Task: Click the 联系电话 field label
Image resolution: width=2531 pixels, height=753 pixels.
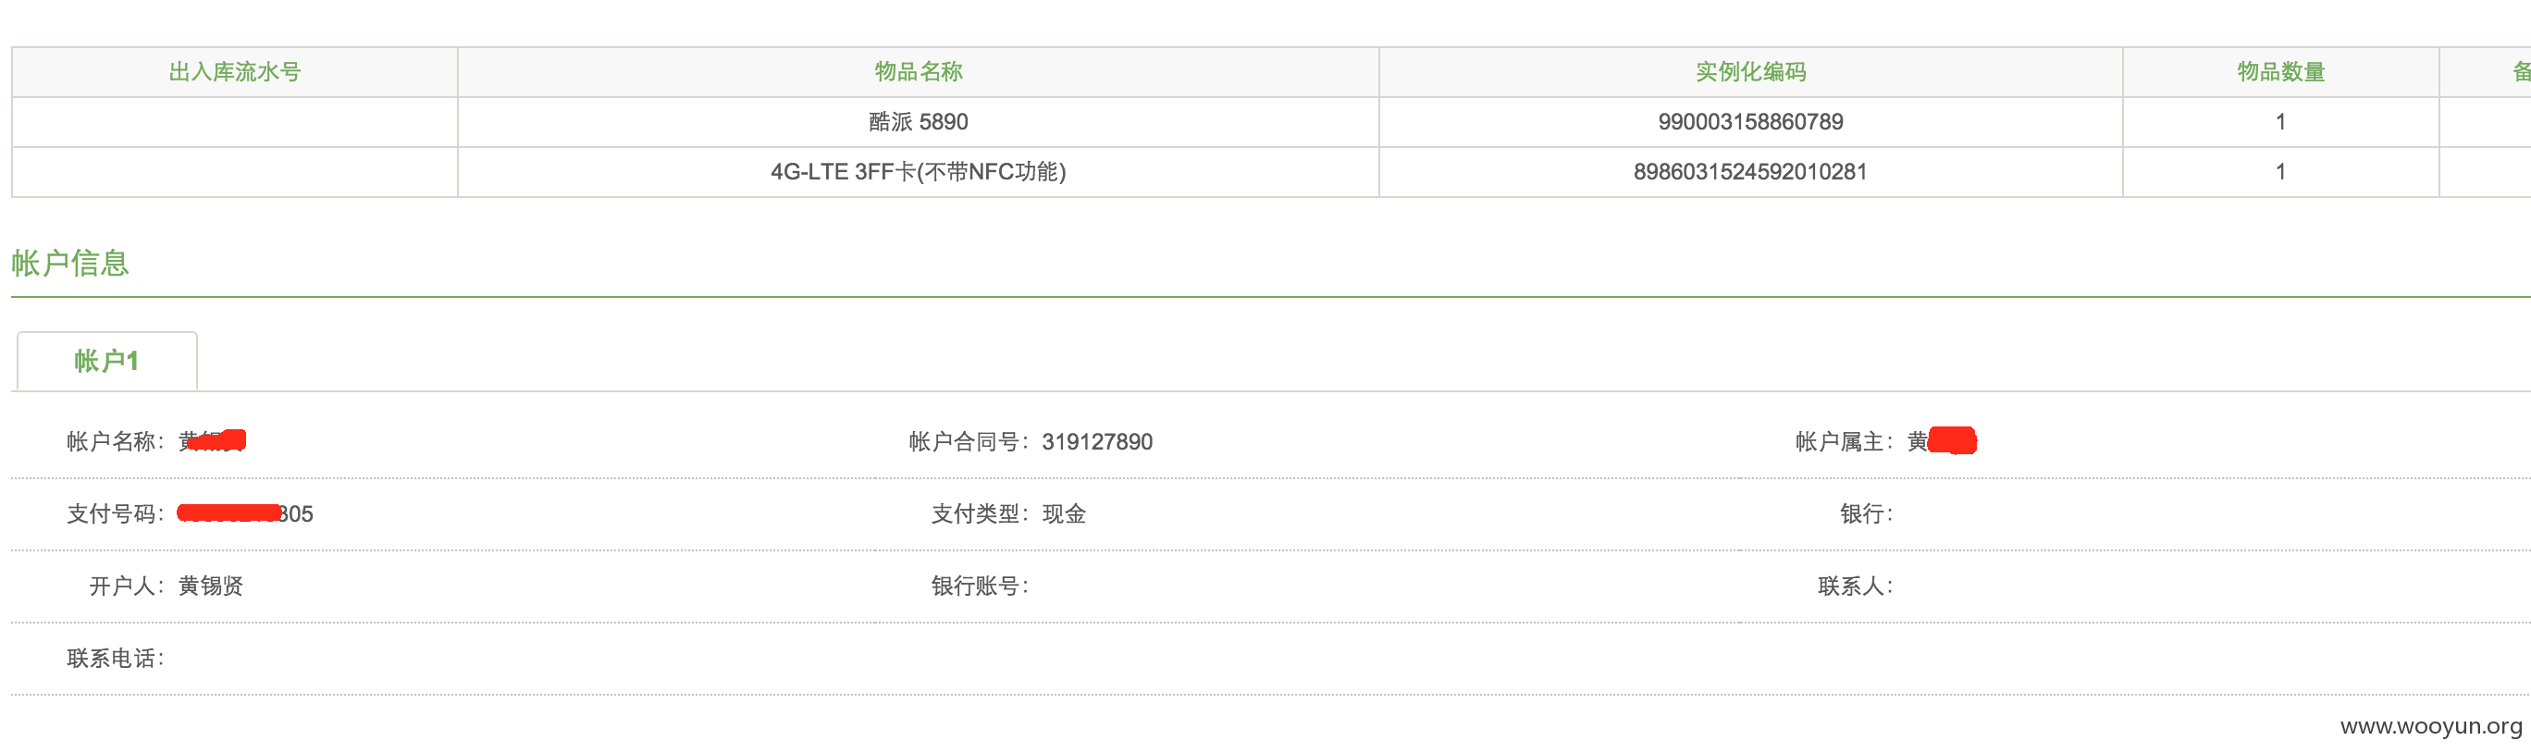Action: point(116,659)
